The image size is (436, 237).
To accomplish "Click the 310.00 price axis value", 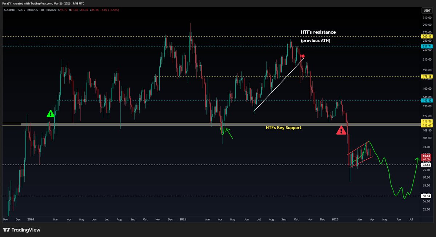I will [427, 18].
